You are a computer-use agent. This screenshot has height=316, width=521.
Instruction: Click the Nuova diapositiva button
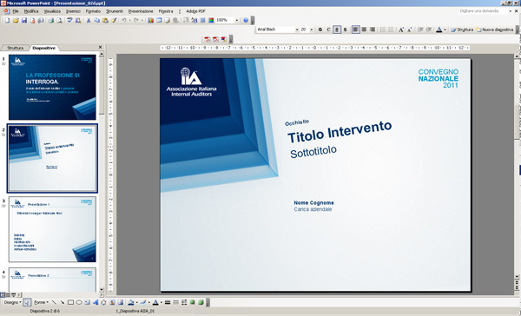495,30
